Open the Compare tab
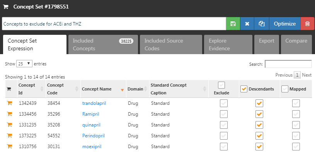The height and width of the screenshot is (152, 315). pyautogui.click(x=296, y=44)
